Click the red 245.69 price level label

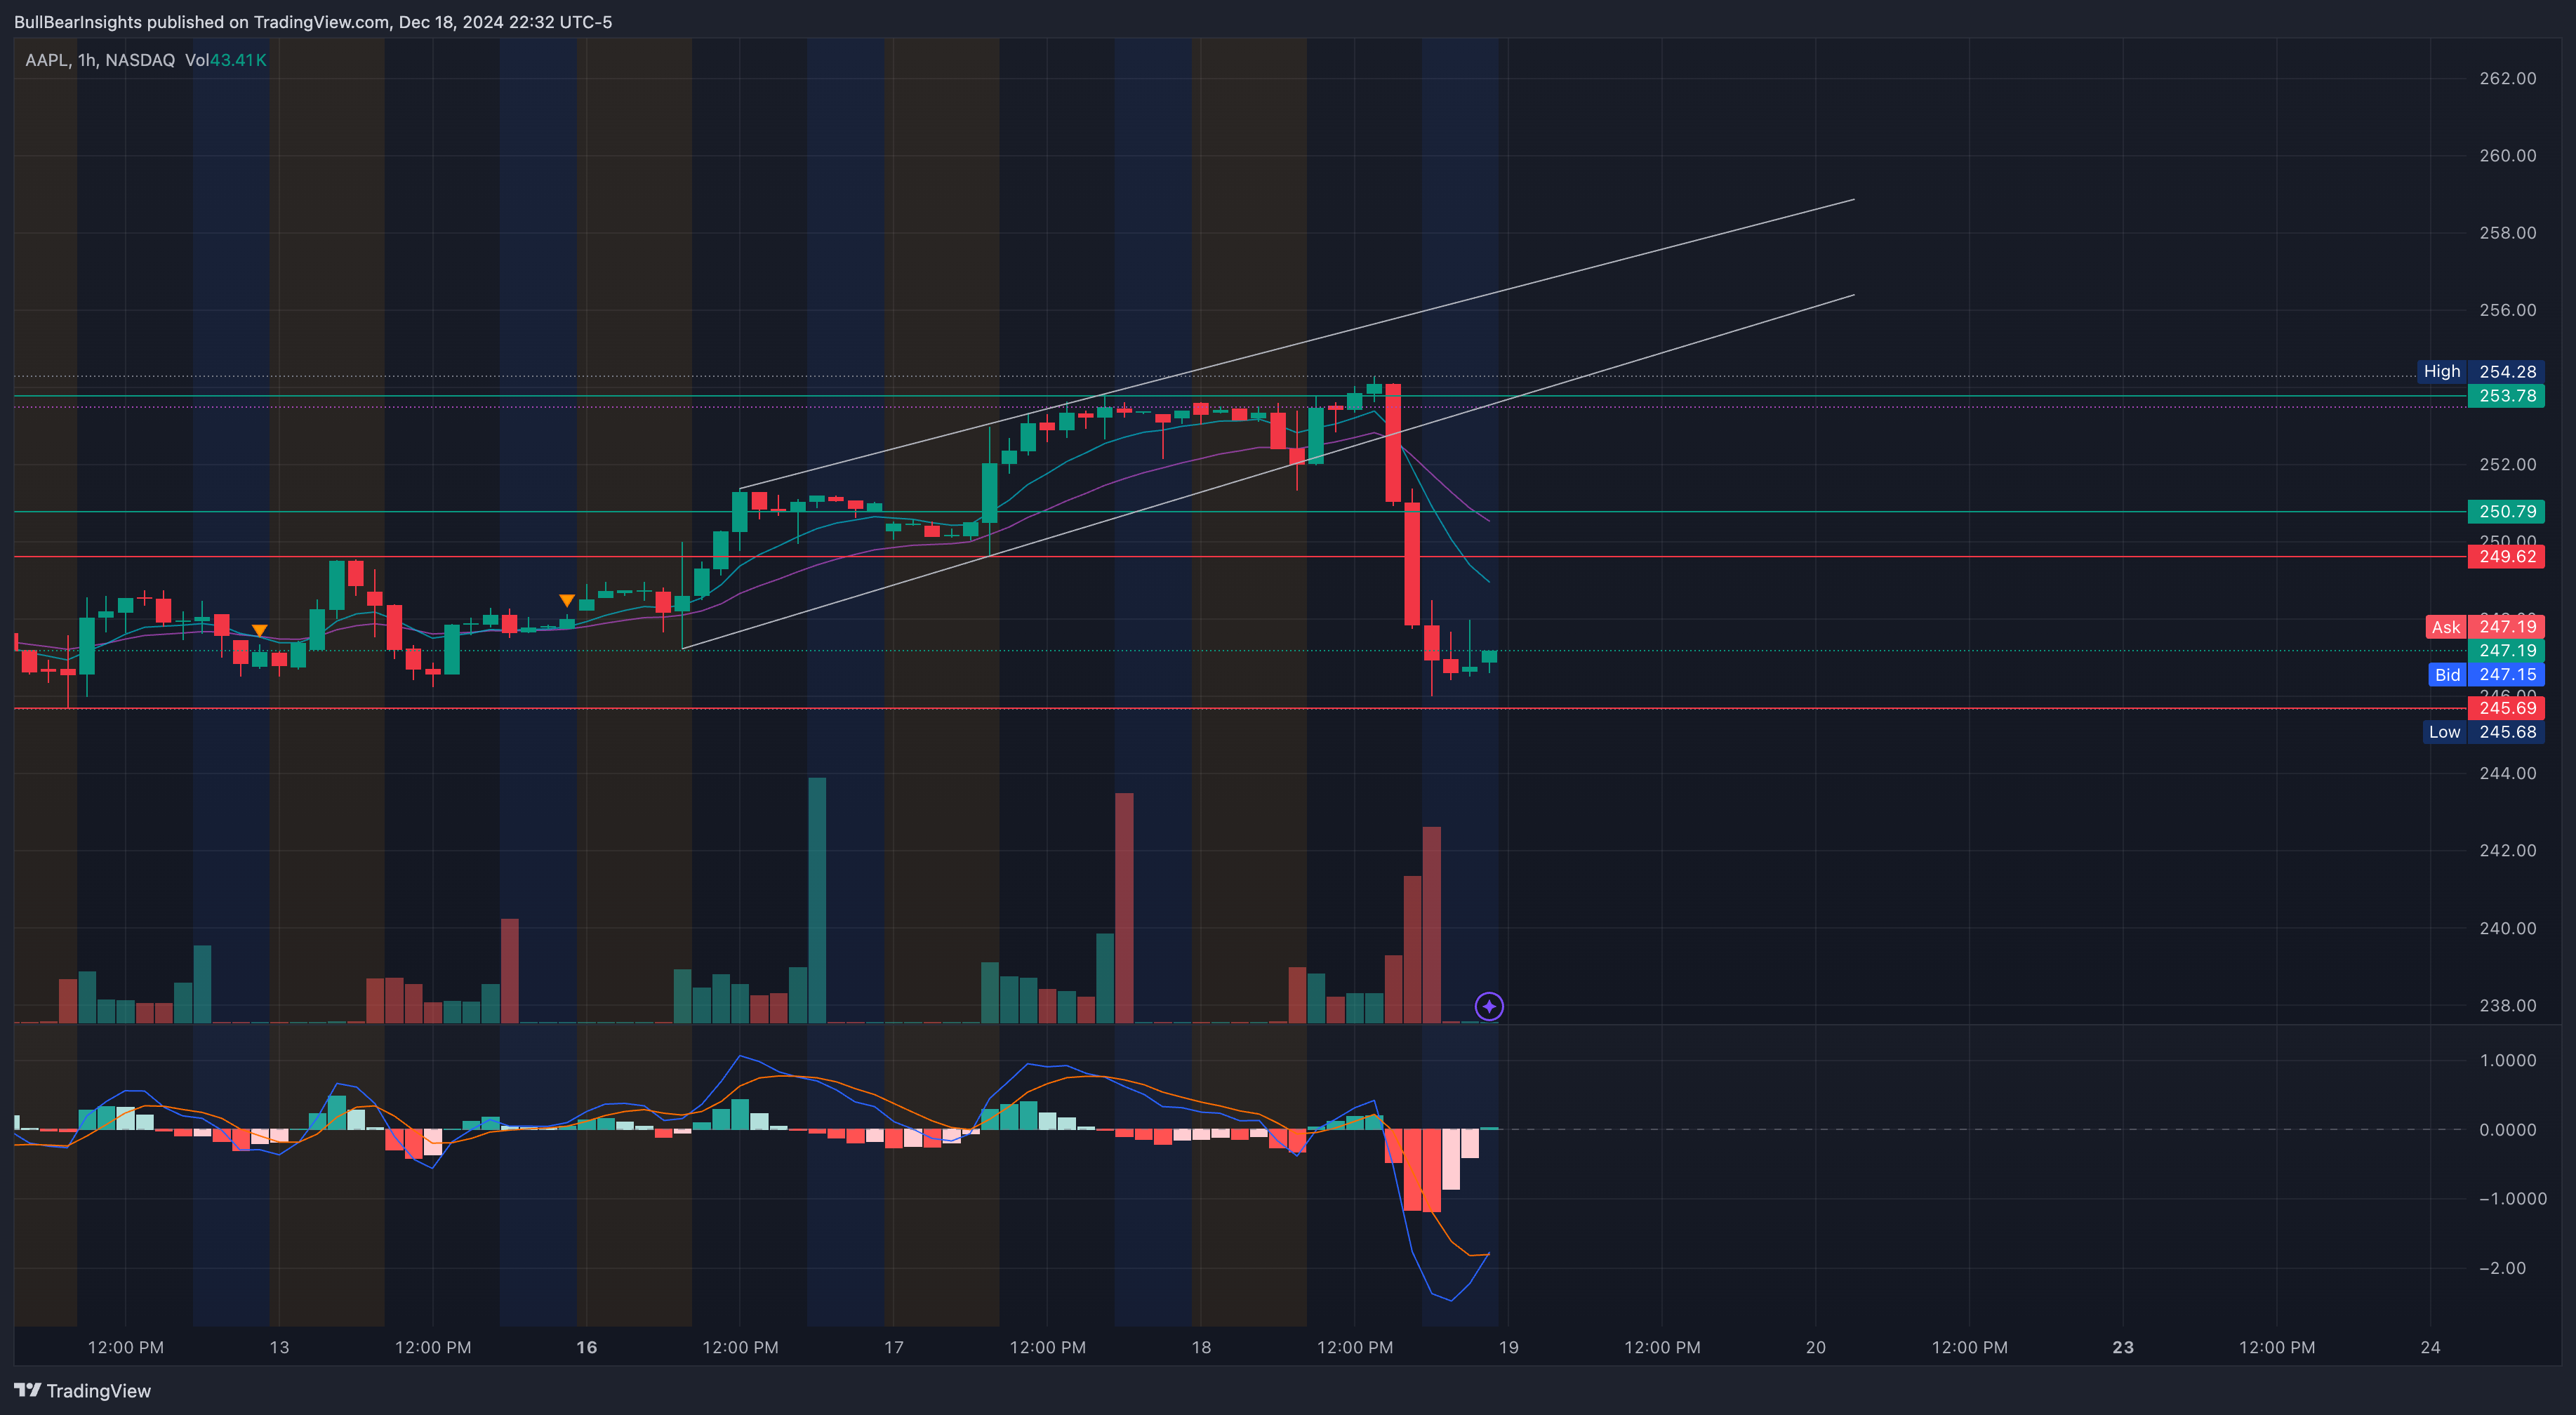click(x=2506, y=708)
